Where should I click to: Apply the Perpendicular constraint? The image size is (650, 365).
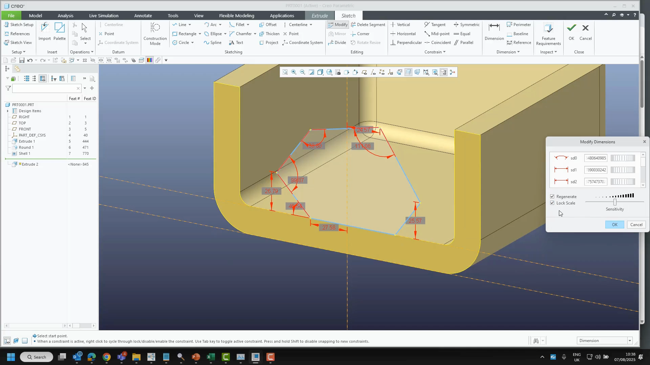406,43
